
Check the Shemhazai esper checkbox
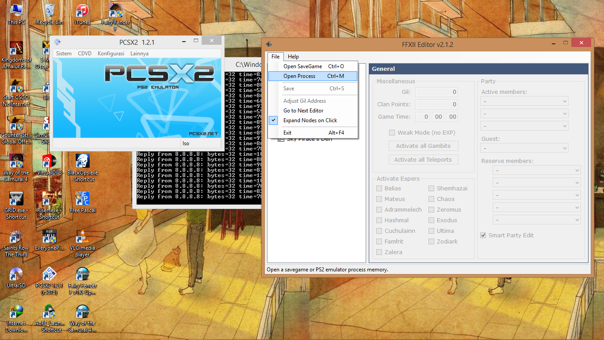click(x=431, y=188)
